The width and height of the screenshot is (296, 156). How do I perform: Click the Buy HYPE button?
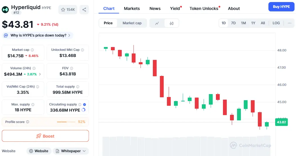click(281, 7)
